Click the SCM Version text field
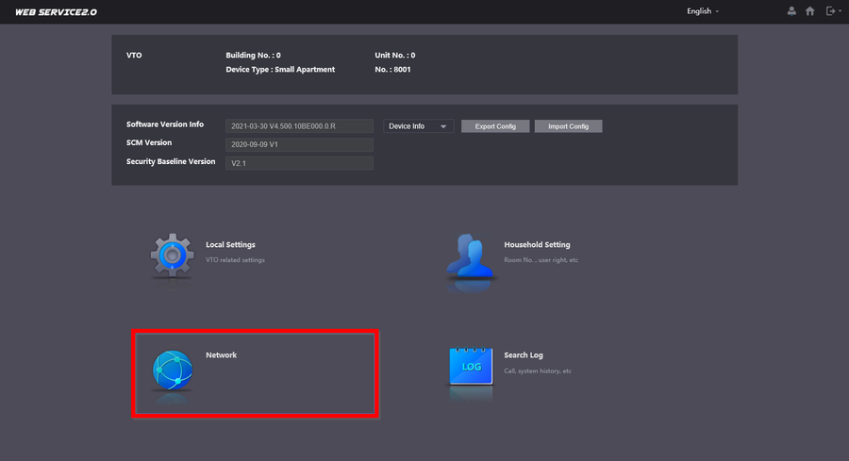This screenshot has height=461, width=849. click(x=300, y=145)
